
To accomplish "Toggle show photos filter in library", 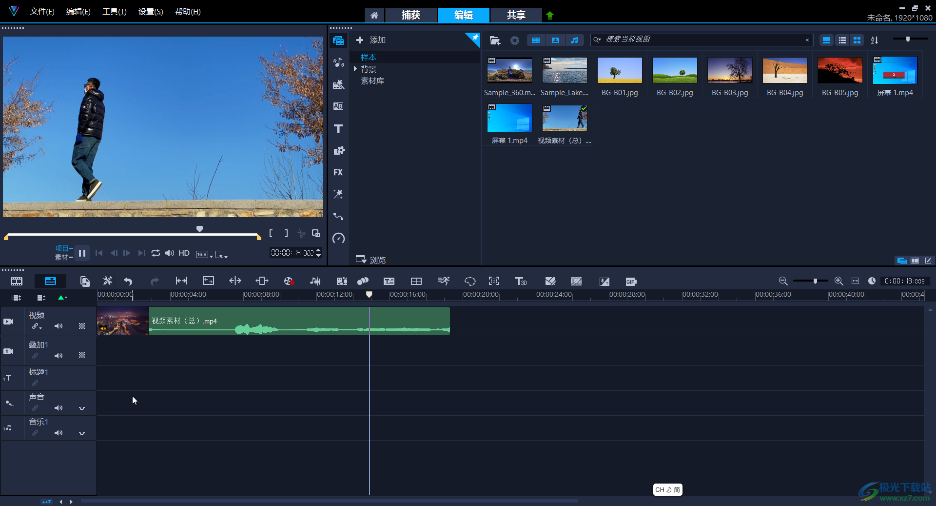I will click(x=555, y=40).
